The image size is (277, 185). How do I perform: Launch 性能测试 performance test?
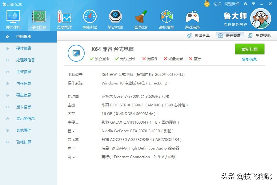(90, 18)
